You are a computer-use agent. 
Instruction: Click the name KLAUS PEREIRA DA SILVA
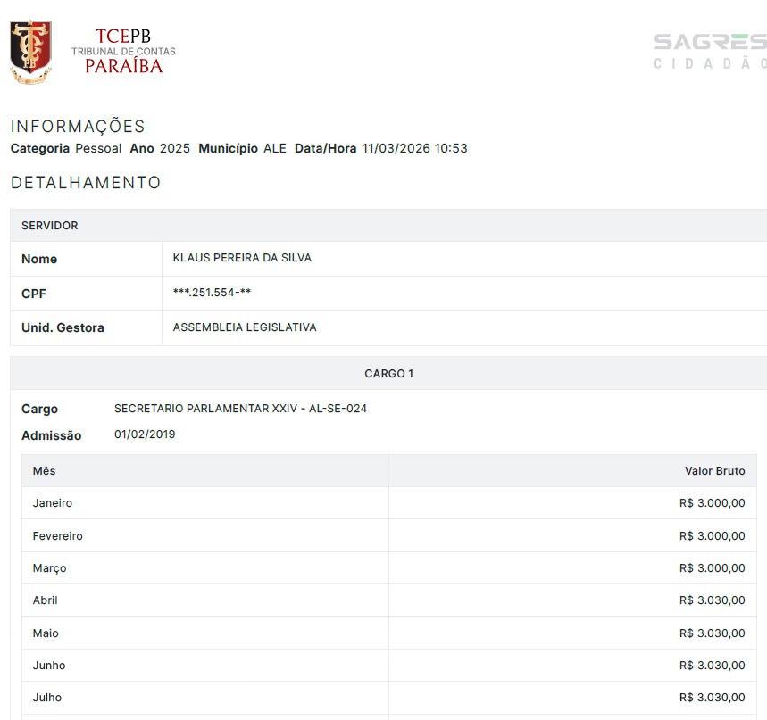click(x=241, y=258)
